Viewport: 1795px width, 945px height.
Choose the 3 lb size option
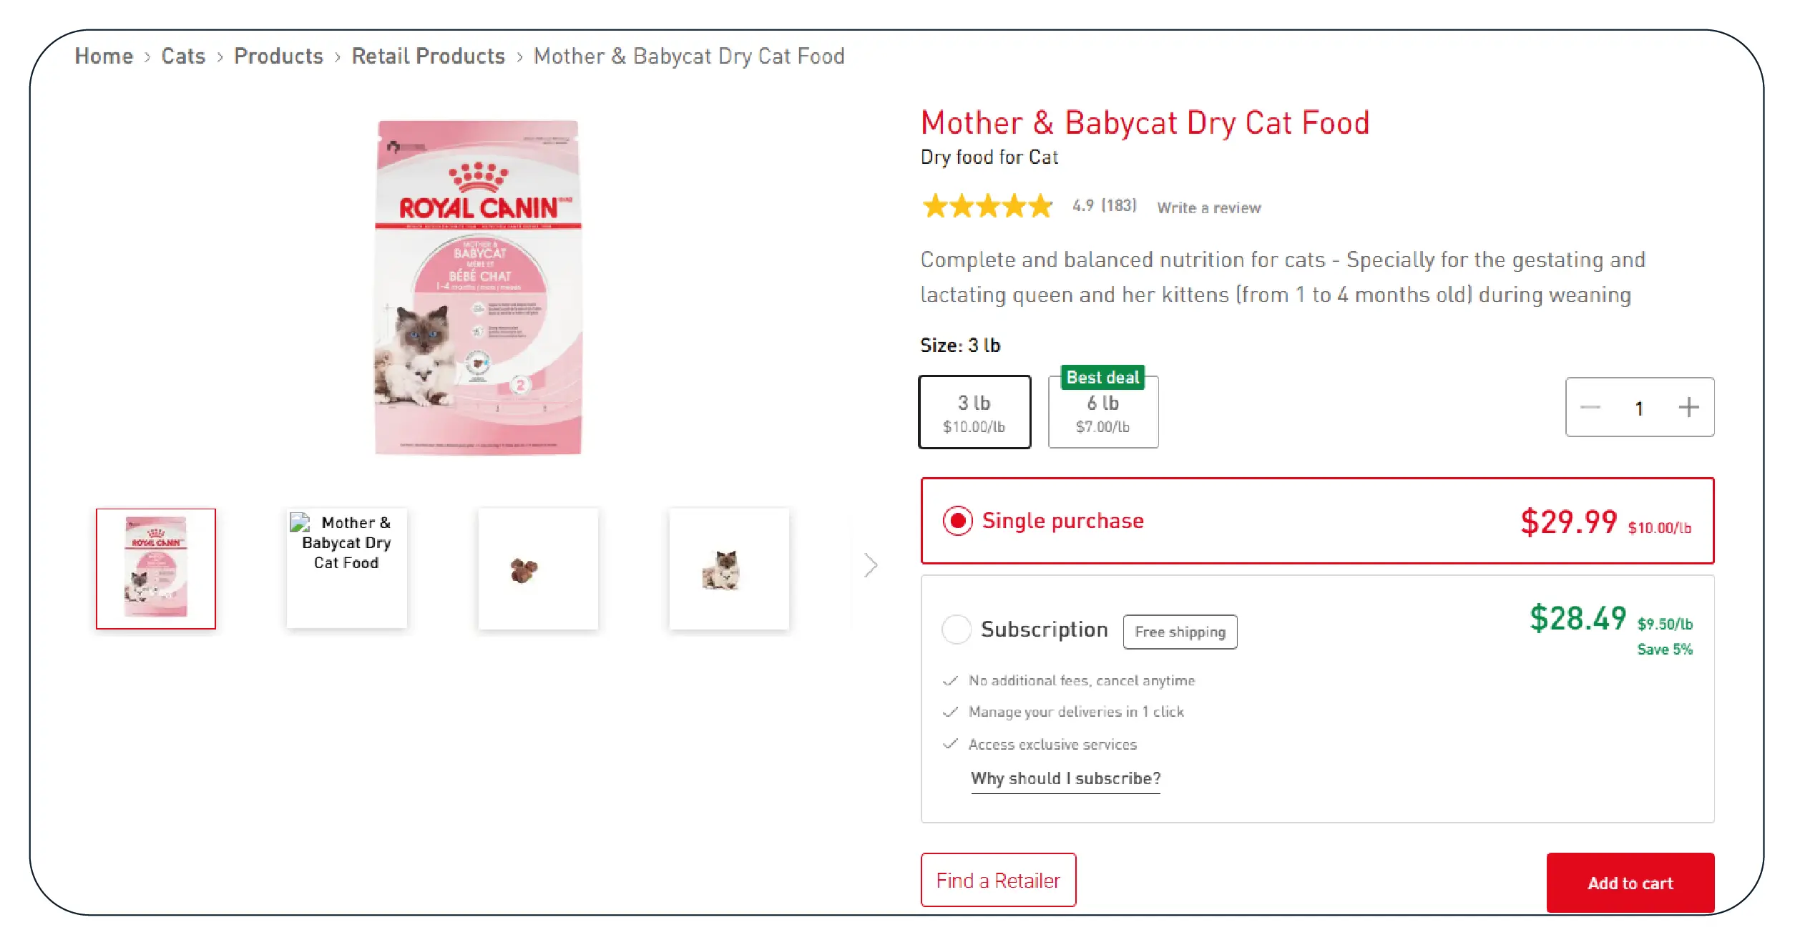[x=974, y=412]
